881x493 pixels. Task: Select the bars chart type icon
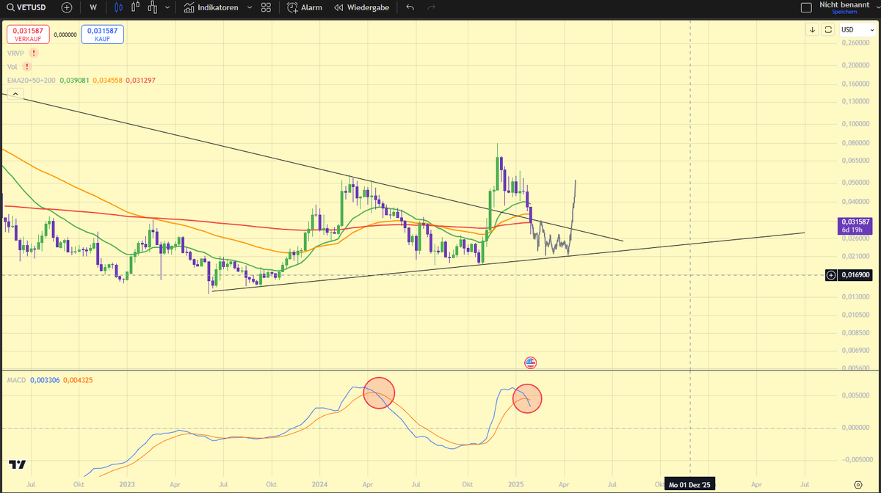click(153, 7)
